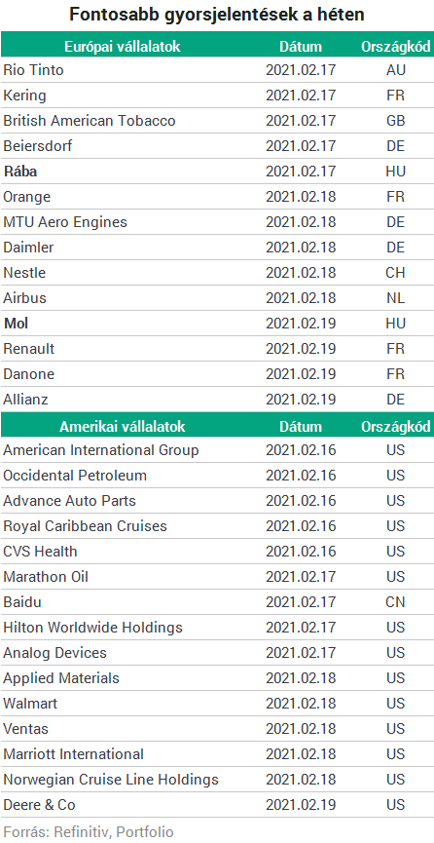Click the Deere & Co entry

pos(39,805)
